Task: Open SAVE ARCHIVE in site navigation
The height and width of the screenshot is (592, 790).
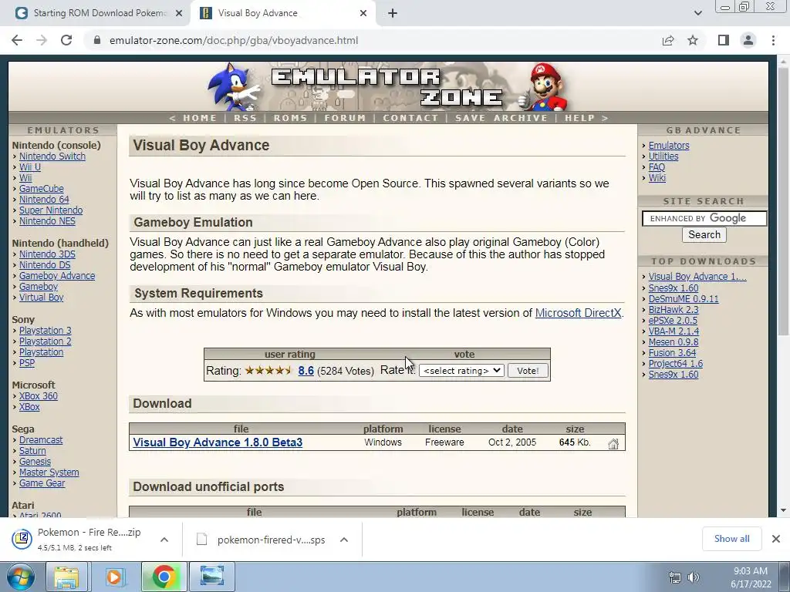Action: coord(501,118)
